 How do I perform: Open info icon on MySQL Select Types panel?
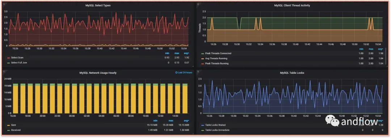pyautogui.click(x=4, y=4)
